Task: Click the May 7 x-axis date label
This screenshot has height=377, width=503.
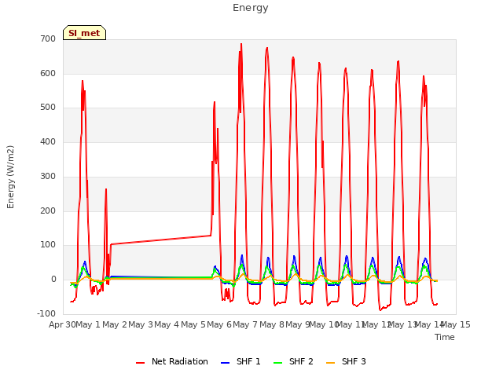Action: [245, 324]
